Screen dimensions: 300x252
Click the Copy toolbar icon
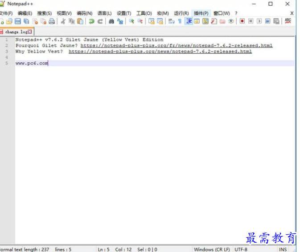(72, 21)
